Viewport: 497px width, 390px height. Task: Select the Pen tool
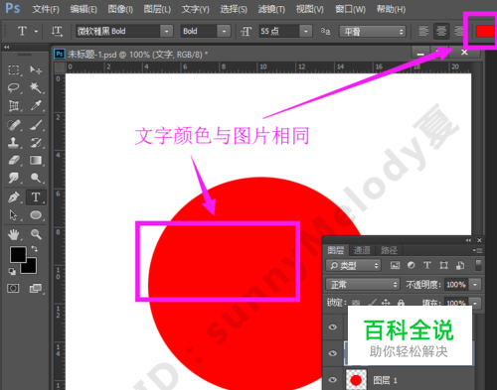coord(14,197)
